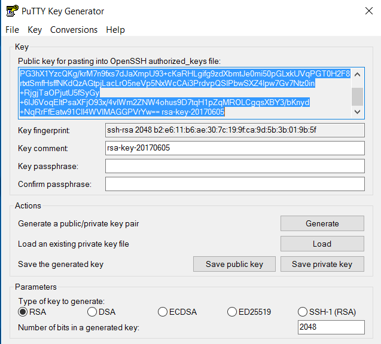Click key line ending 'rsa-key-20170605'

[122, 112]
